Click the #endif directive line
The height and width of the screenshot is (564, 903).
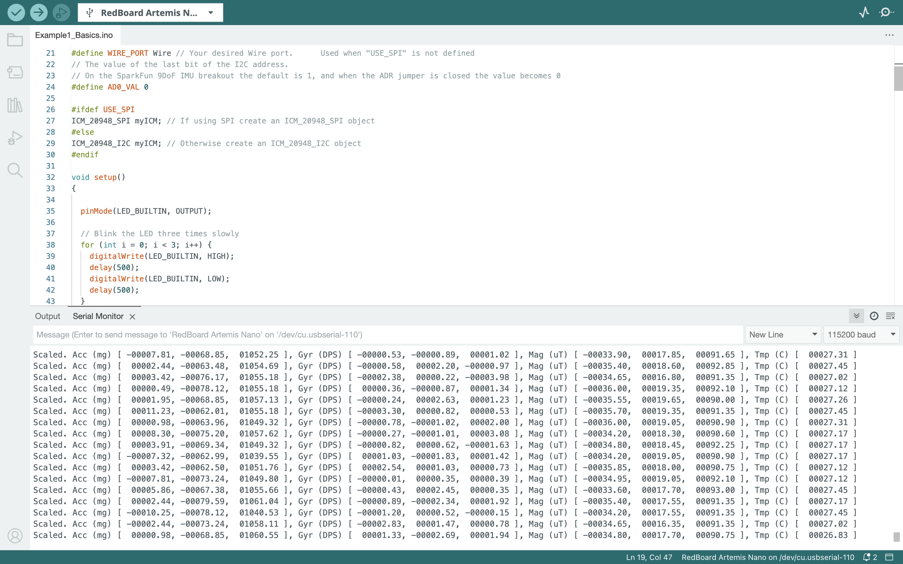point(85,155)
